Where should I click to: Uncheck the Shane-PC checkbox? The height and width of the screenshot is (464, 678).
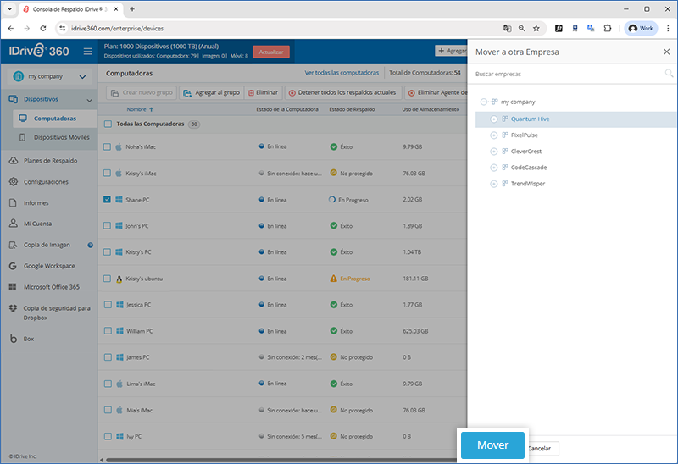click(x=107, y=200)
